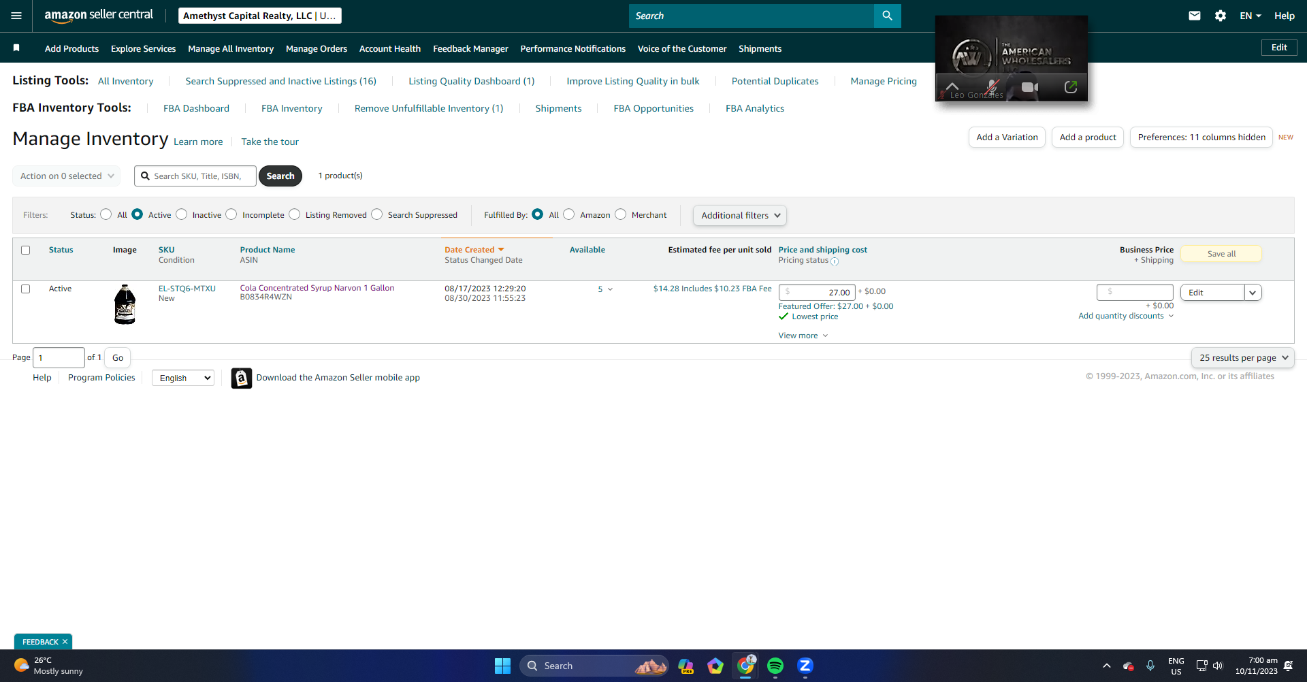
Task: Check the select-all header checkbox
Action: [26, 250]
